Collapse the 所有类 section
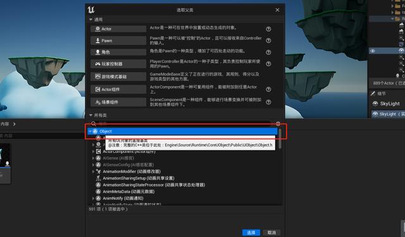This screenshot has width=405, height=237. (90, 115)
